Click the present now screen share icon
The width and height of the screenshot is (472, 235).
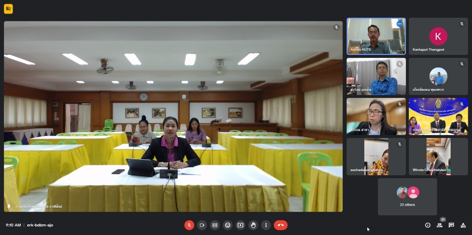pyautogui.click(x=240, y=225)
